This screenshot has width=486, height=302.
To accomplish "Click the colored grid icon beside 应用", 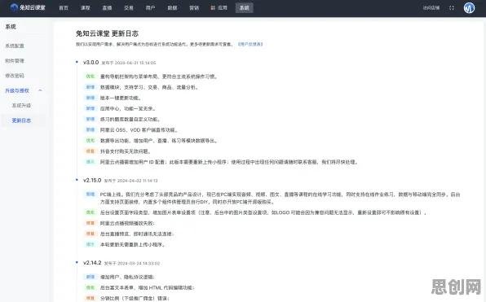I will click(213, 8).
